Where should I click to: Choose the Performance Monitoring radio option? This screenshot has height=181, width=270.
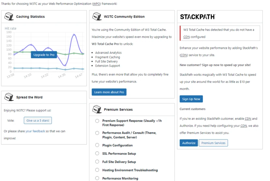pos(97,178)
